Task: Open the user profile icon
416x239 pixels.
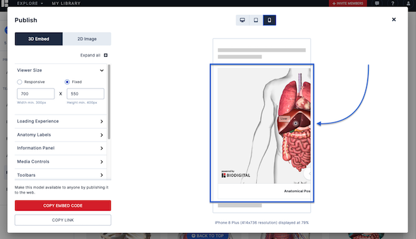Action: pyautogui.click(x=408, y=3)
